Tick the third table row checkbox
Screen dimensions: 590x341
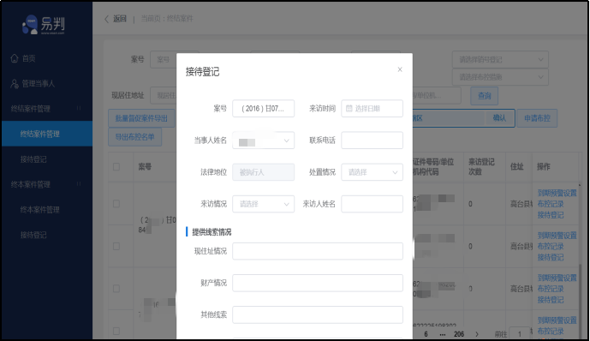[116, 289]
